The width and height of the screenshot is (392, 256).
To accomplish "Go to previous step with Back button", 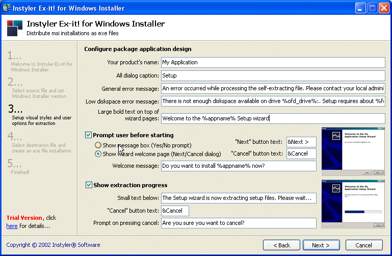I will (281, 245).
